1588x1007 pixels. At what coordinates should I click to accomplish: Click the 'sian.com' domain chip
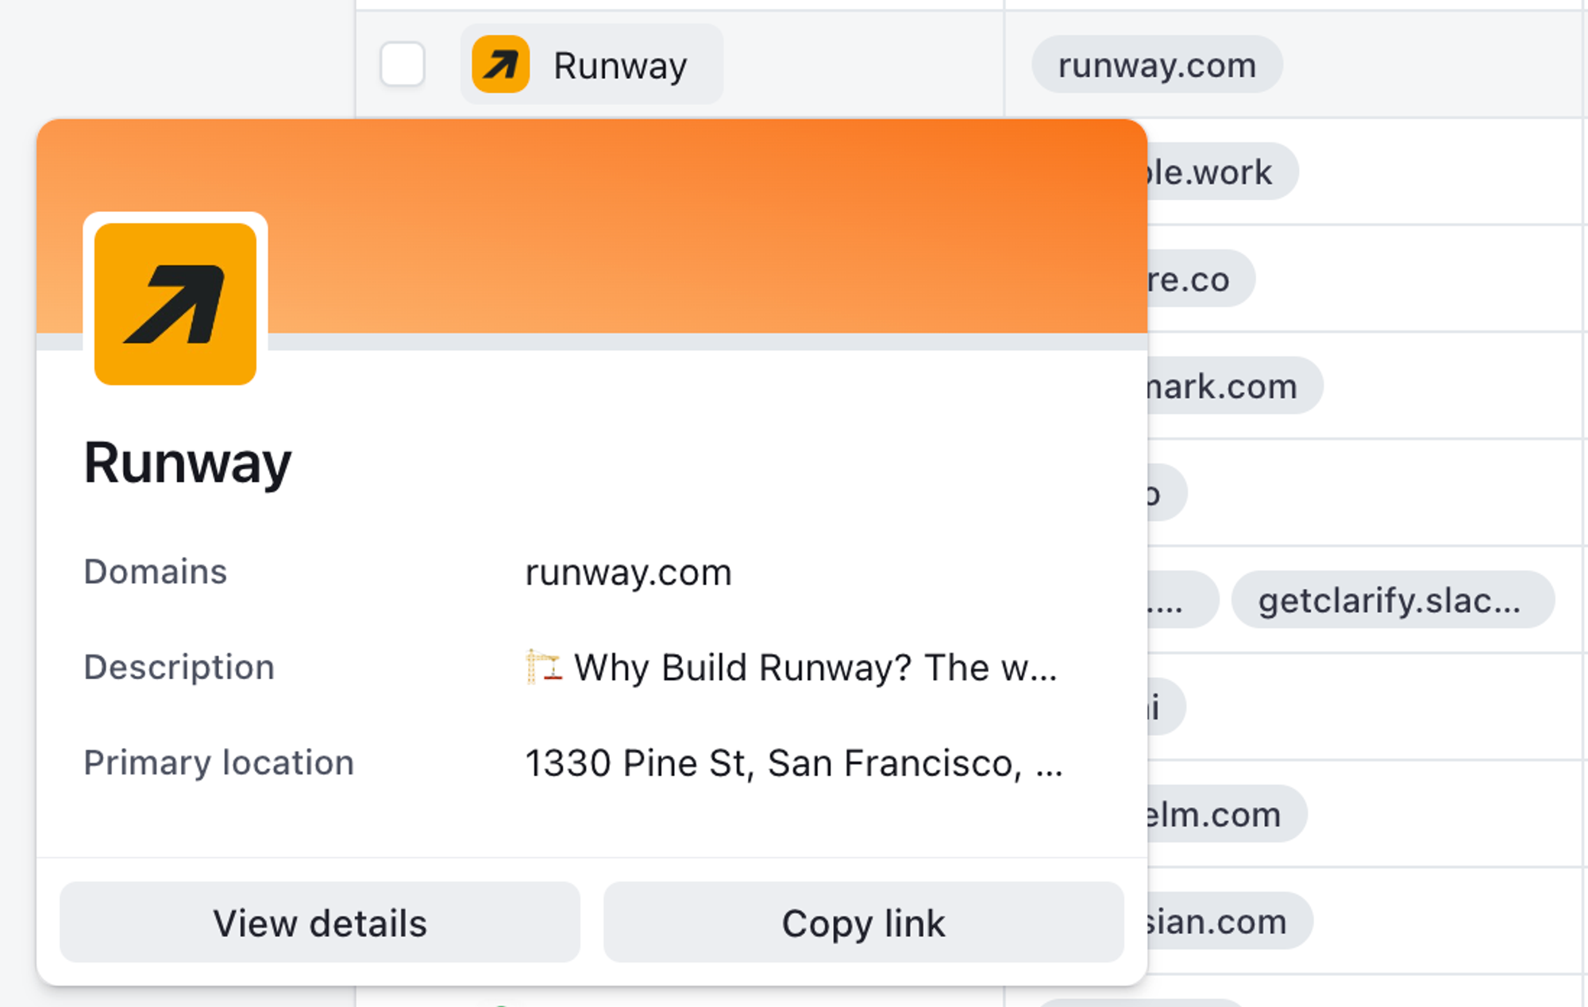pyautogui.click(x=1223, y=922)
